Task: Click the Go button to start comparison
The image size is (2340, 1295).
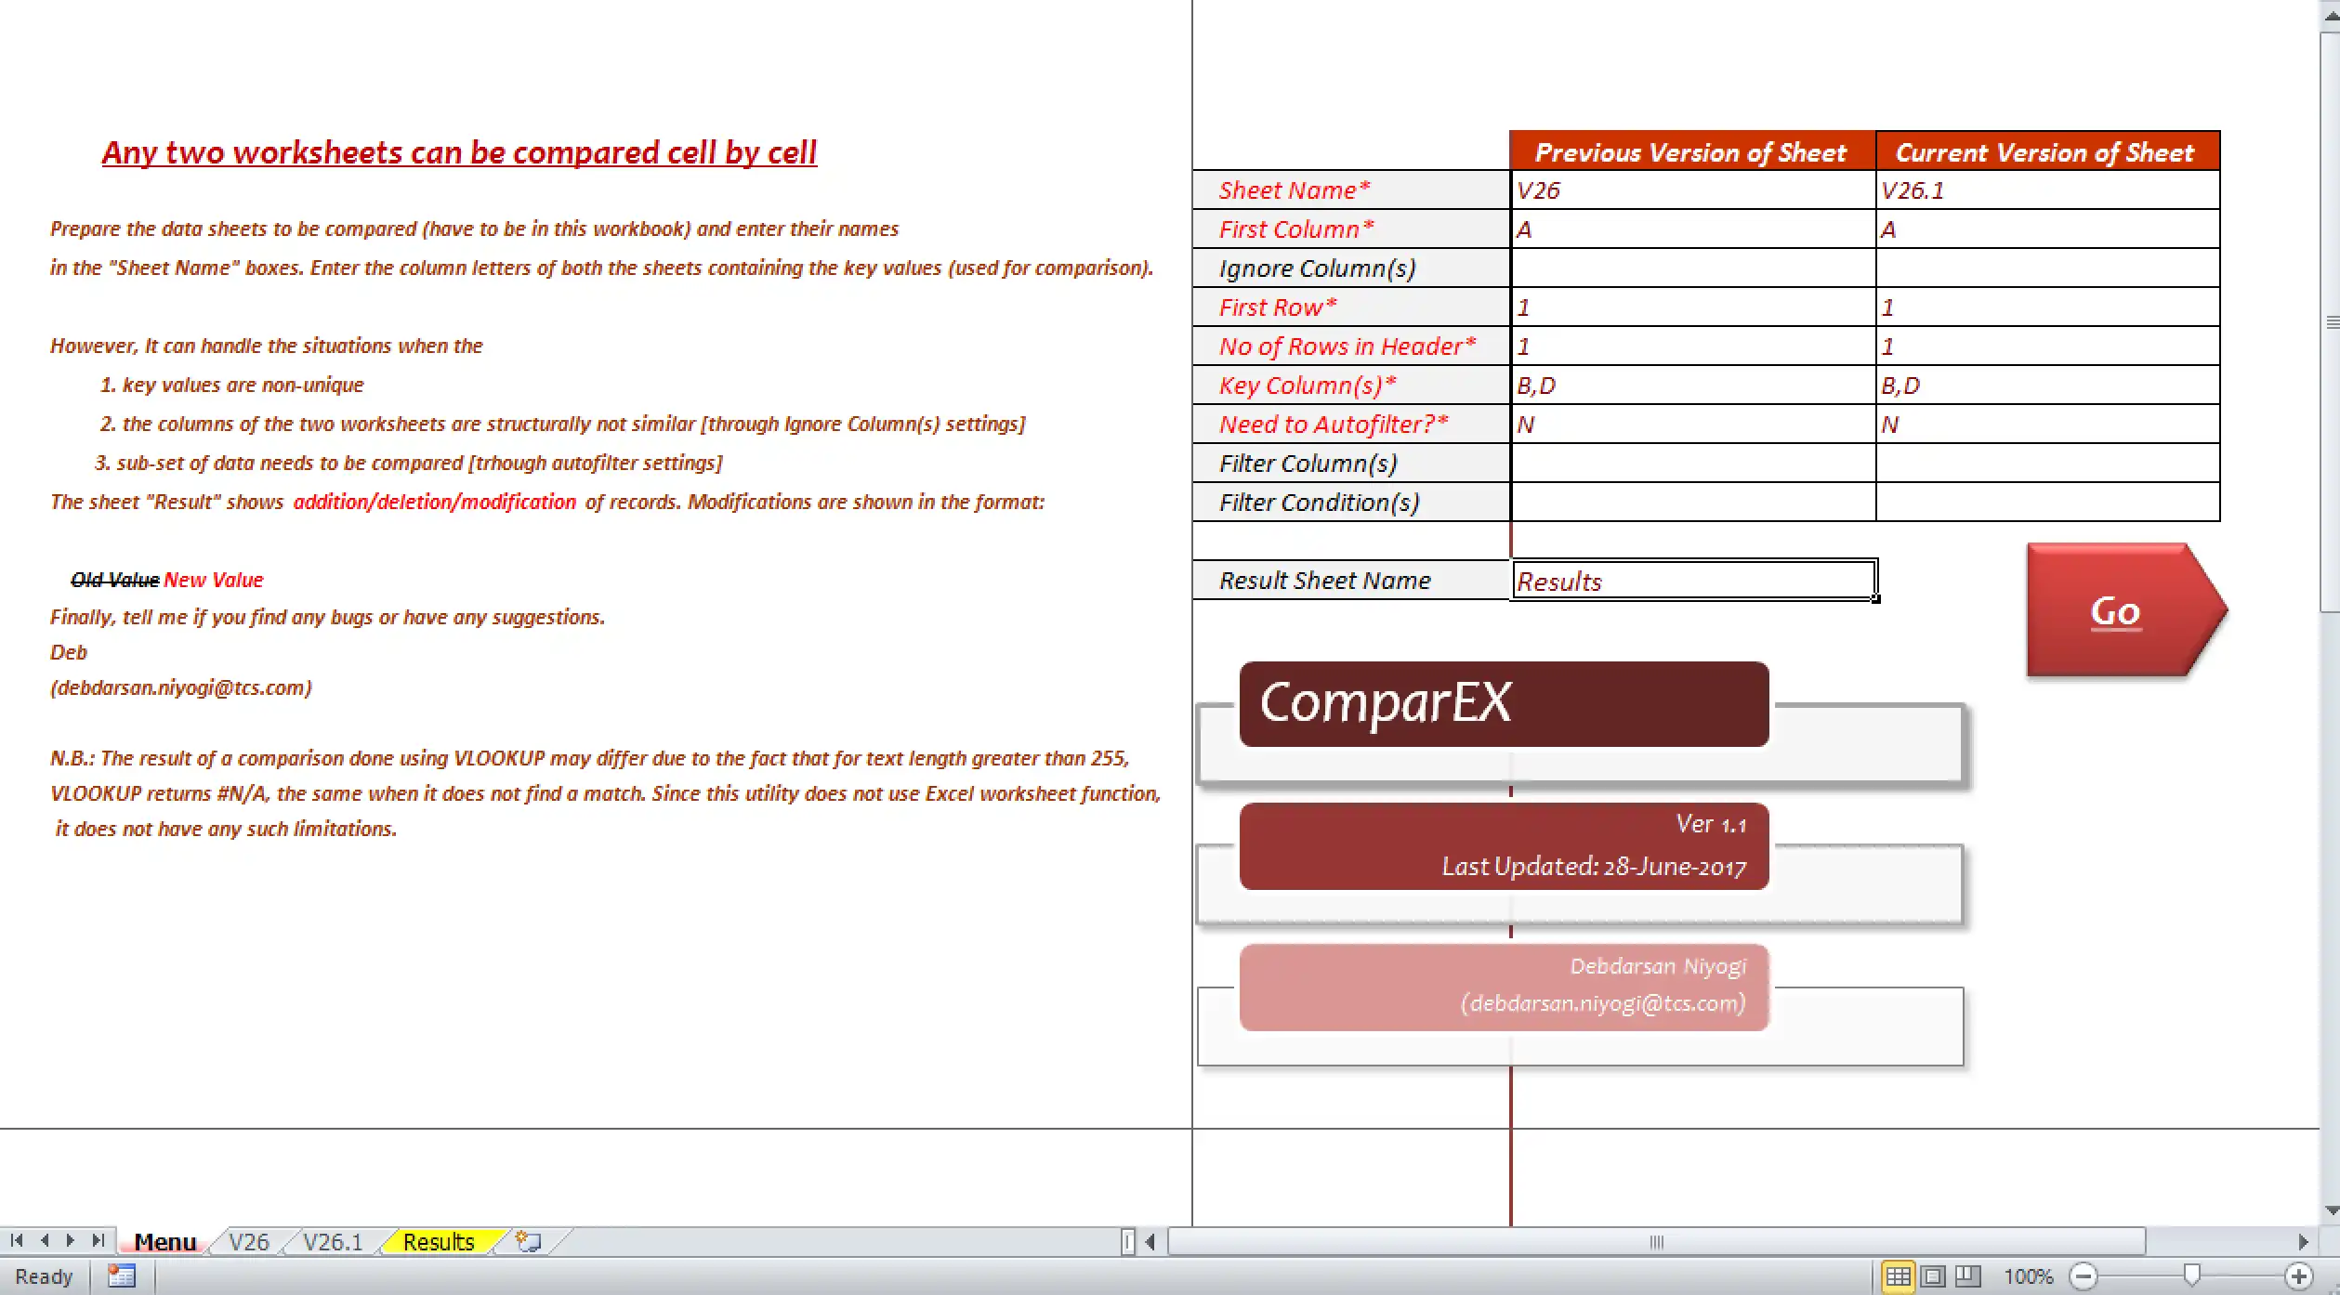Action: point(2112,609)
